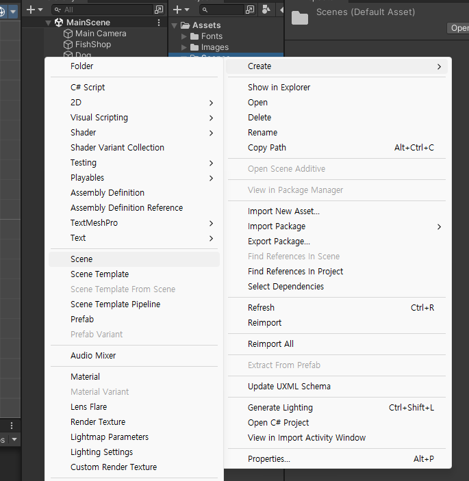Click the Images folder icon
Screen dimensions: 469x481
(194, 47)
